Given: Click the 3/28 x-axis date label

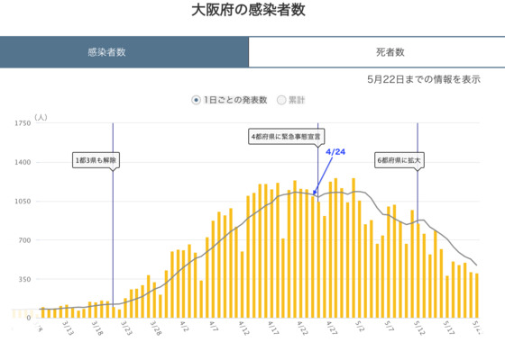Looking at the screenshot, I should [x=156, y=328].
